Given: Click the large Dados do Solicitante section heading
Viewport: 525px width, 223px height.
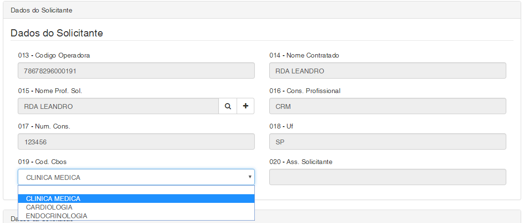Looking at the screenshot, I should [x=57, y=33].
